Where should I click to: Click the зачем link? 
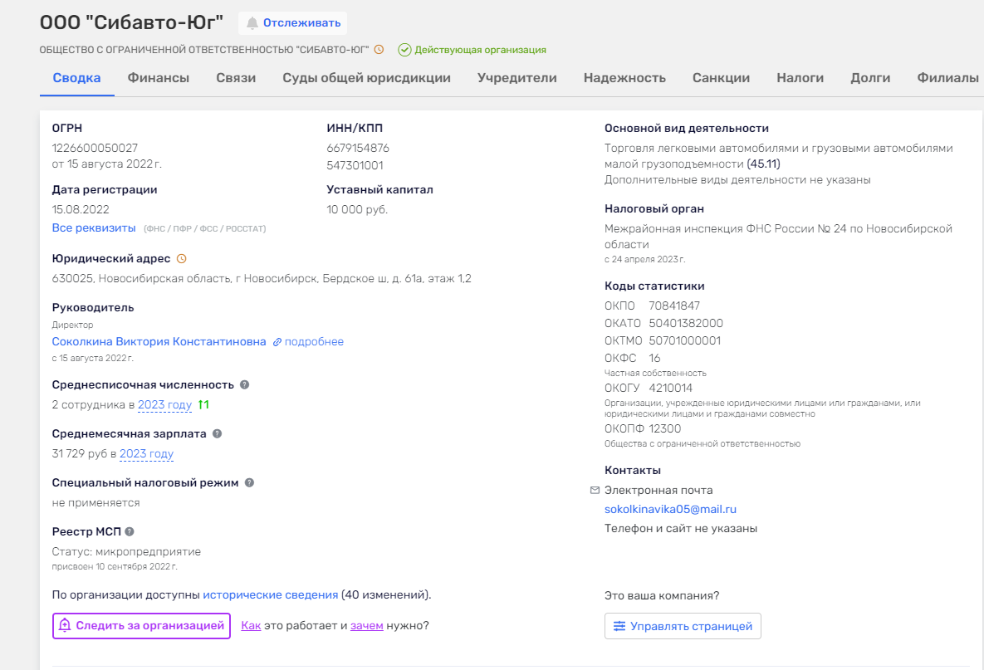coord(366,625)
